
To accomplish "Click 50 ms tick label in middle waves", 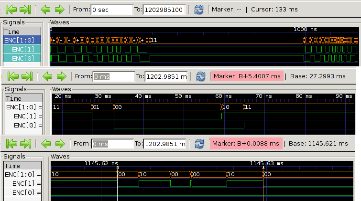I will (183, 96).
